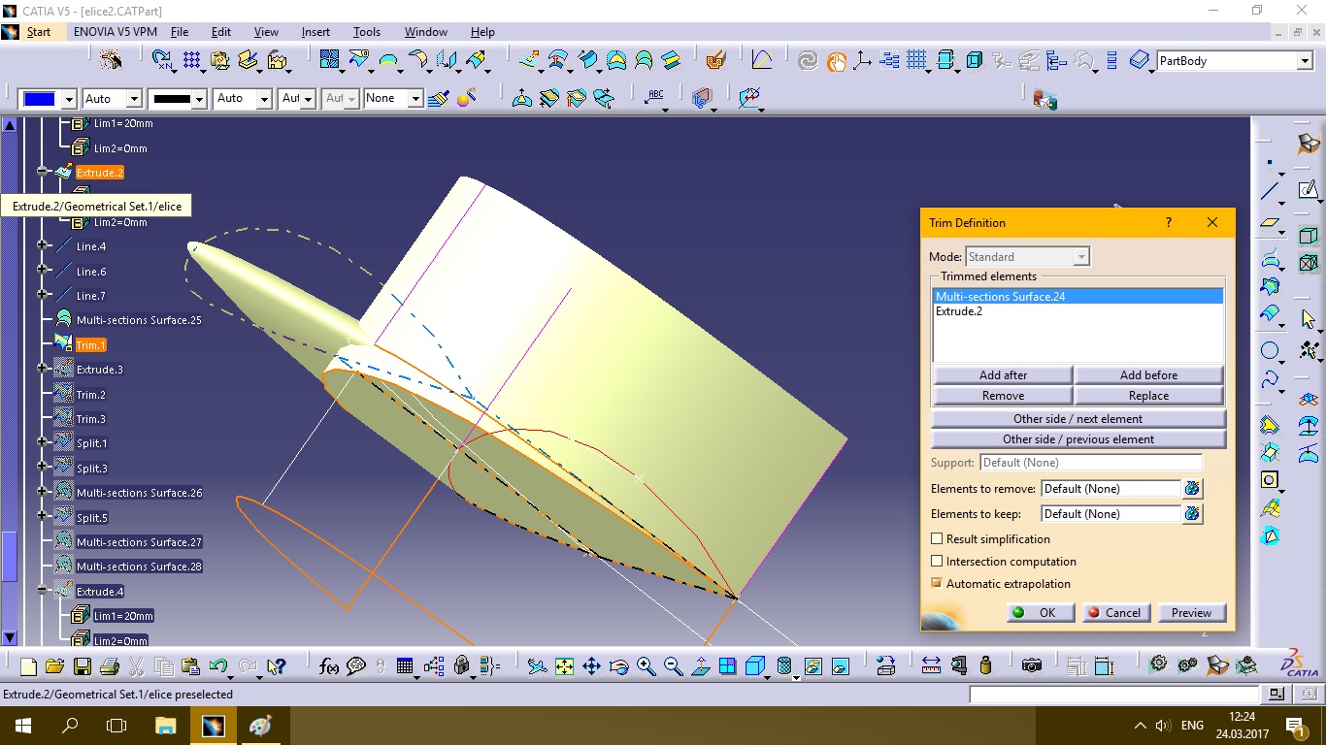
Task: Open the line type dropdown showing black line
Action: click(x=199, y=99)
